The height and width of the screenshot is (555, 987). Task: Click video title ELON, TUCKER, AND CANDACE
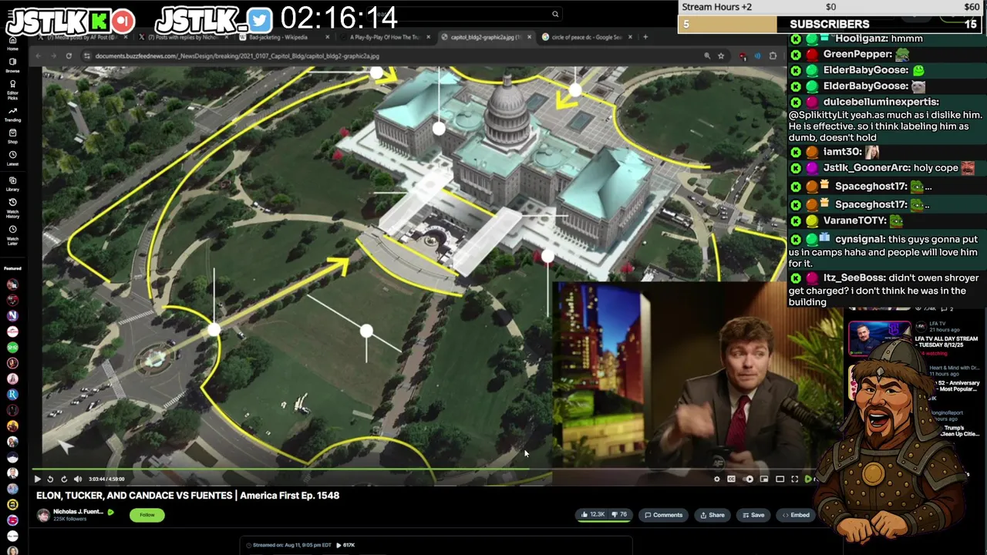click(x=187, y=496)
